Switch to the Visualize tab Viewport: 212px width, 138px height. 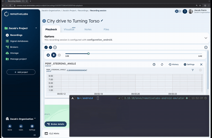pyautogui.click(x=69, y=29)
